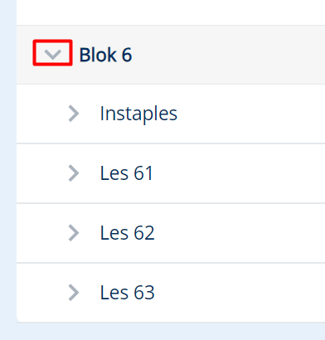Collapse Blok 6 with the down chevron
This screenshot has height=340, width=325.
[53, 54]
